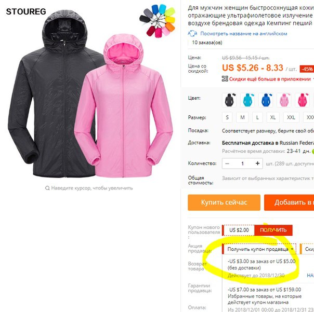The width and height of the screenshot is (314, 312).
Task: Select size M
Action: pyautogui.click(x=242, y=117)
